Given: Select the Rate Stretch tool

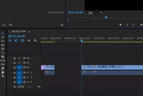Looking at the screenshot, I should pyautogui.click(x=3, y=49).
